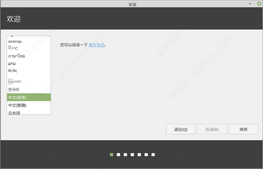The image size is (263, 169).
Task: Choose the Burmese language entry above 한국어
Action: click(x=29, y=81)
